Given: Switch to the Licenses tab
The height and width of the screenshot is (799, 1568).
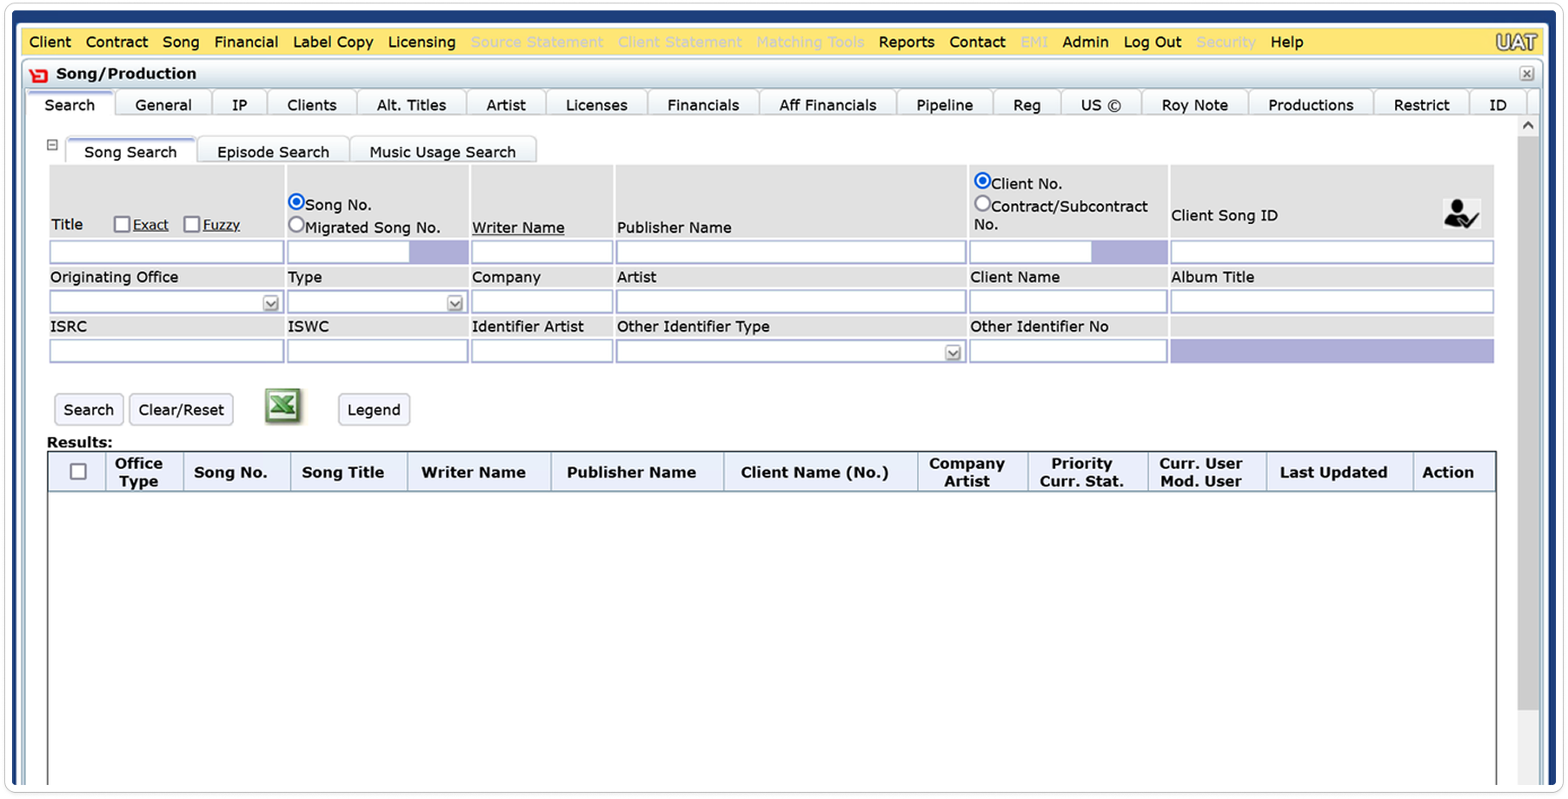Looking at the screenshot, I should 596,104.
